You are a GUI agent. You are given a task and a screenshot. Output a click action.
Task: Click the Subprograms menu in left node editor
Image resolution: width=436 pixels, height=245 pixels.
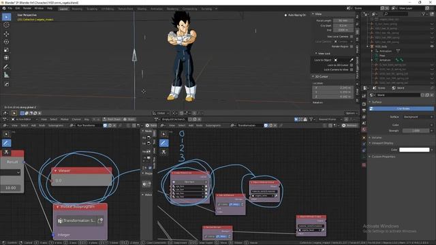(56, 125)
